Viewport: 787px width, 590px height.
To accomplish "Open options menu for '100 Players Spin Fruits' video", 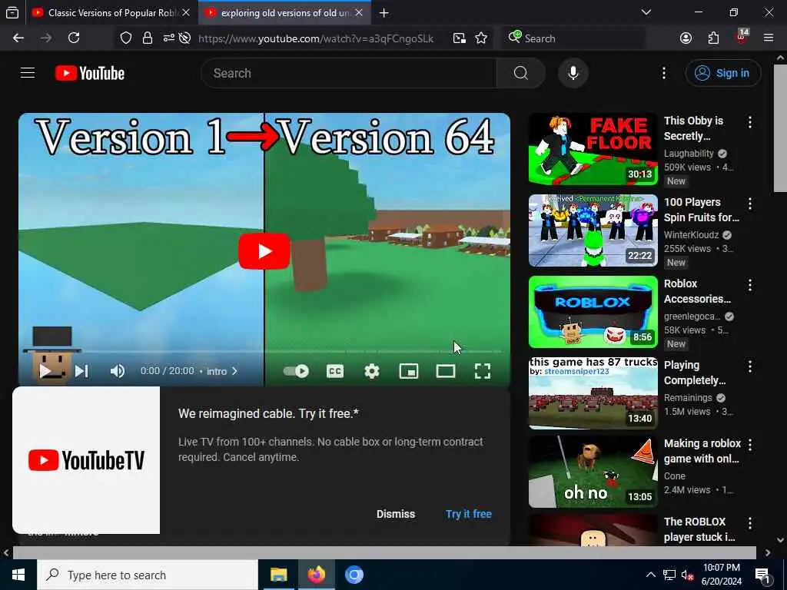I will tap(750, 204).
